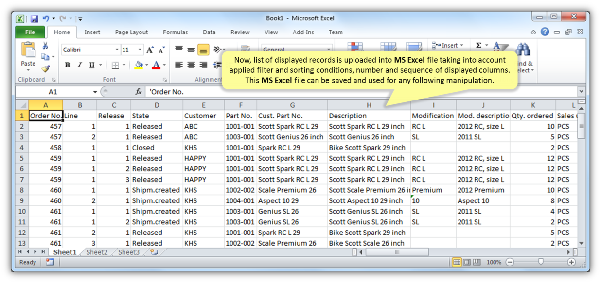Click the AutoSum sigma icon
This screenshot has width=601, height=283.
tap(478, 46)
